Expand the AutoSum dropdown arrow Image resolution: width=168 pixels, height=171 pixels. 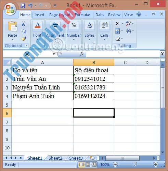(x=122, y=24)
